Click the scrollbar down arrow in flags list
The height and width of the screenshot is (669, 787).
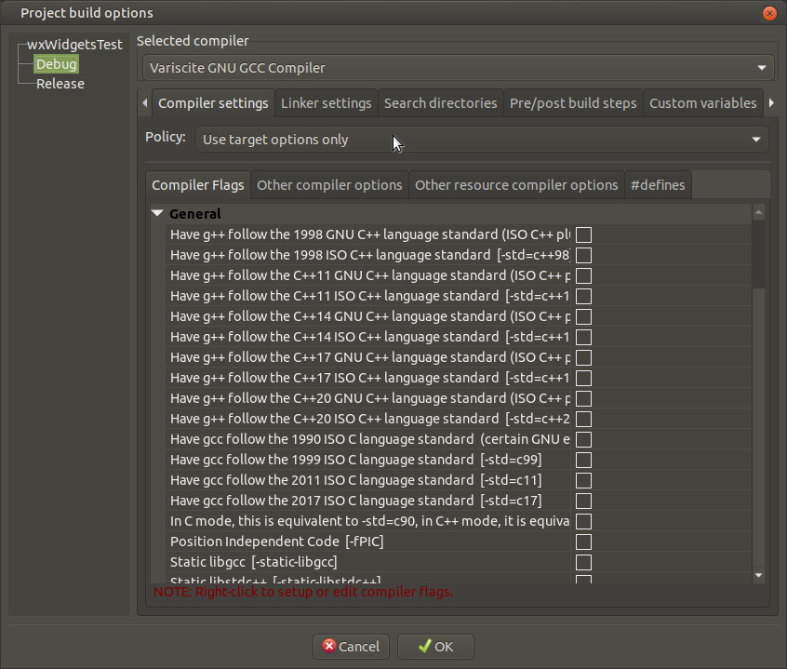click(x=758, y=576)
